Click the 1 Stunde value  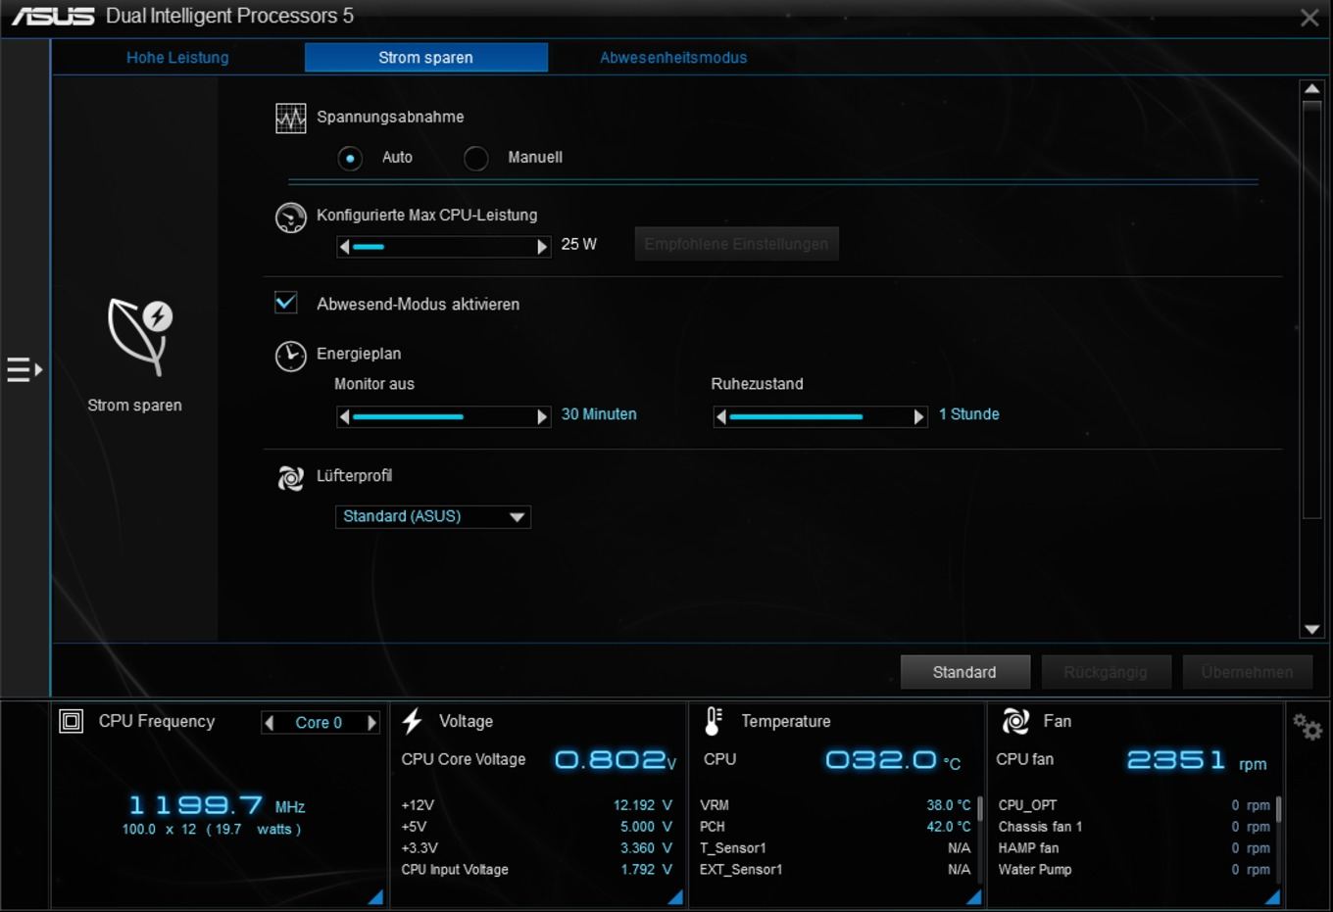tap(969, 414)
